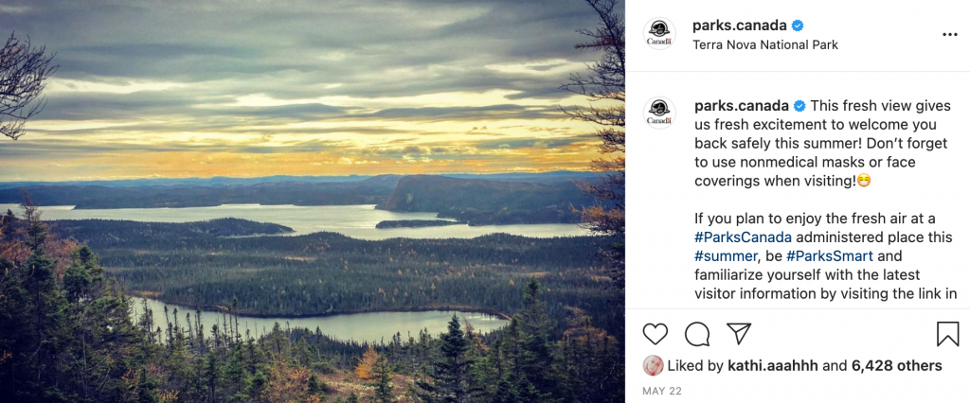View the 6,428 others who liked
The image size is (970, 403).
pyautogui.click(x=896, y=366)
